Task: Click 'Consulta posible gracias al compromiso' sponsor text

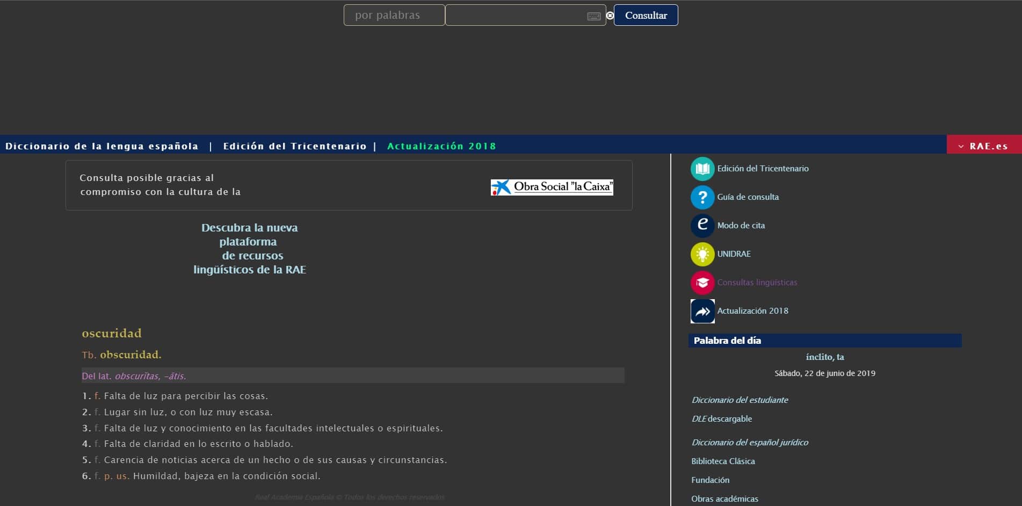Action: (160, 185)
